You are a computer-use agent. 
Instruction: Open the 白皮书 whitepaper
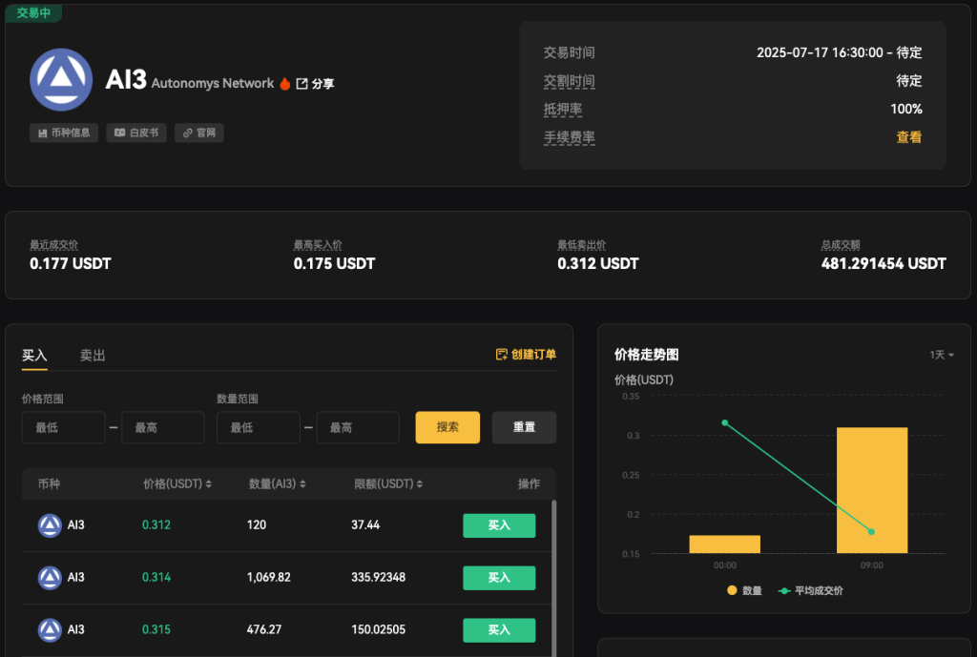click(135, 133)
